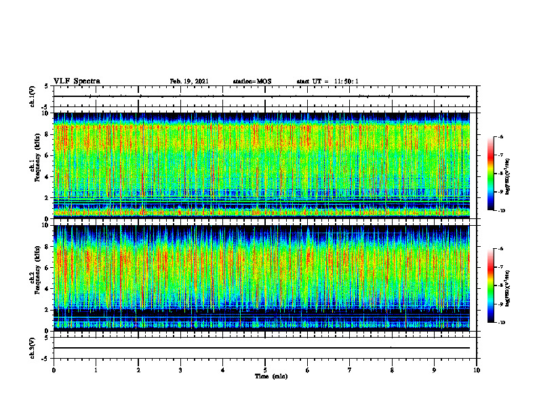Click time axis tick label "10" at right end
Screen dimensions: 537x415
(477, 370)
